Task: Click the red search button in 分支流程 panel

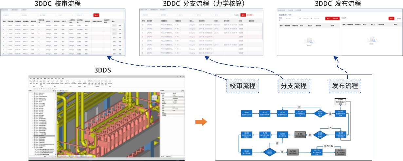Action: click(x=243, y=15)
